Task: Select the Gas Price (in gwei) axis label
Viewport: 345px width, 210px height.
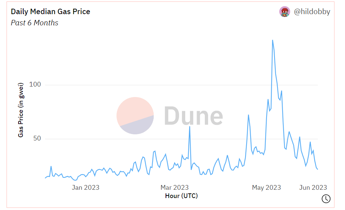Action: coord(21,110)
